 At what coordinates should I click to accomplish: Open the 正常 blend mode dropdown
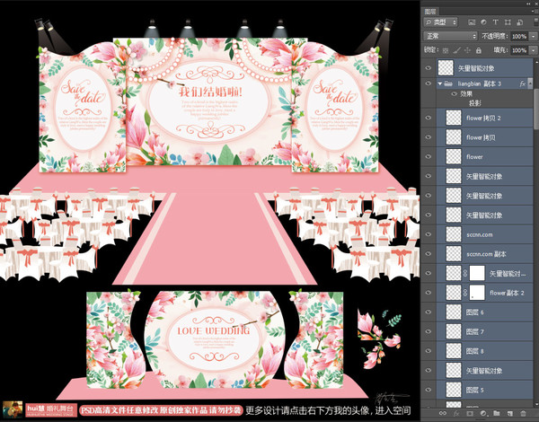point(450,36)
